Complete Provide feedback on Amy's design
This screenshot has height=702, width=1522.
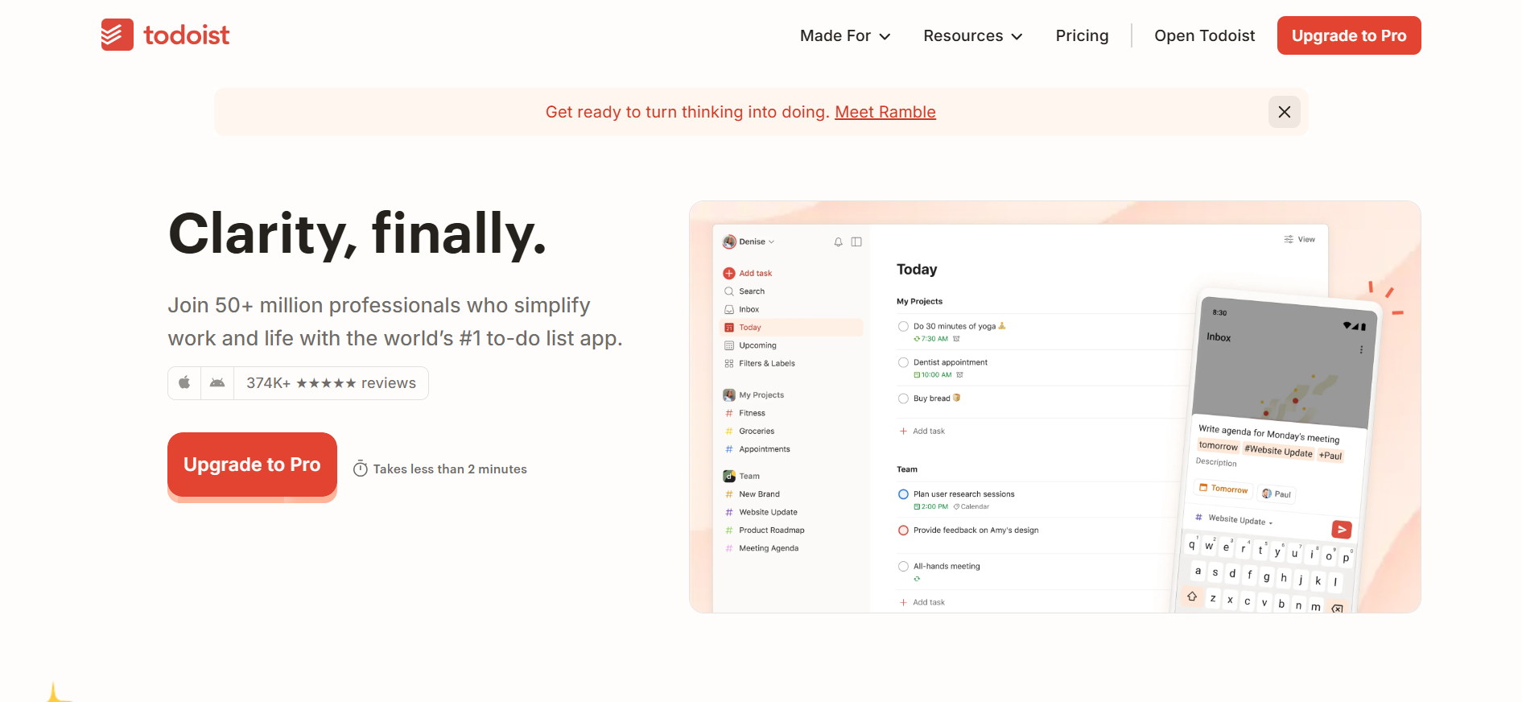[x=903, y=531]
